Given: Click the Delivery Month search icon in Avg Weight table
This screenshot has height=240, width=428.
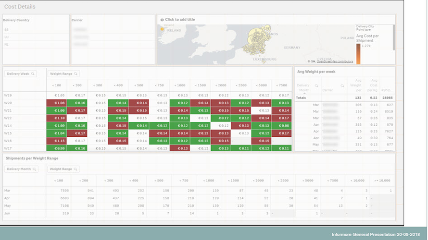Looking at the screenshot, I should (x=316, y=86).
